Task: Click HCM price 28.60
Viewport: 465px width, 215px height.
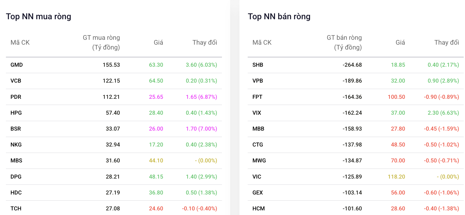Action: 398,209
